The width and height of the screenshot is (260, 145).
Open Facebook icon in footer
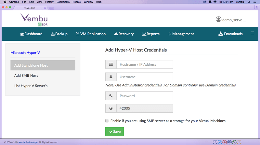pos(215,142)
